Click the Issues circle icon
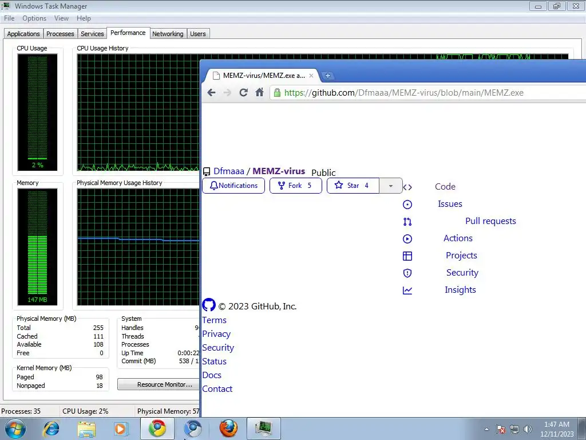 (x=407, y=205)
